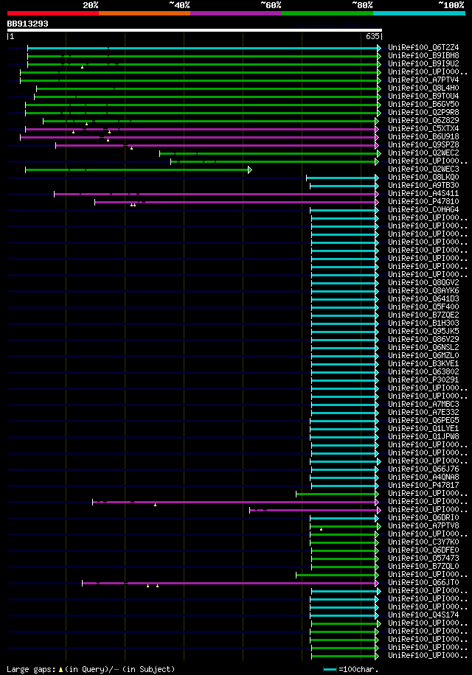Select the UniRef100_Q95JK5 label
Viewport: 472px width, 675px height.
coord(423,331)
